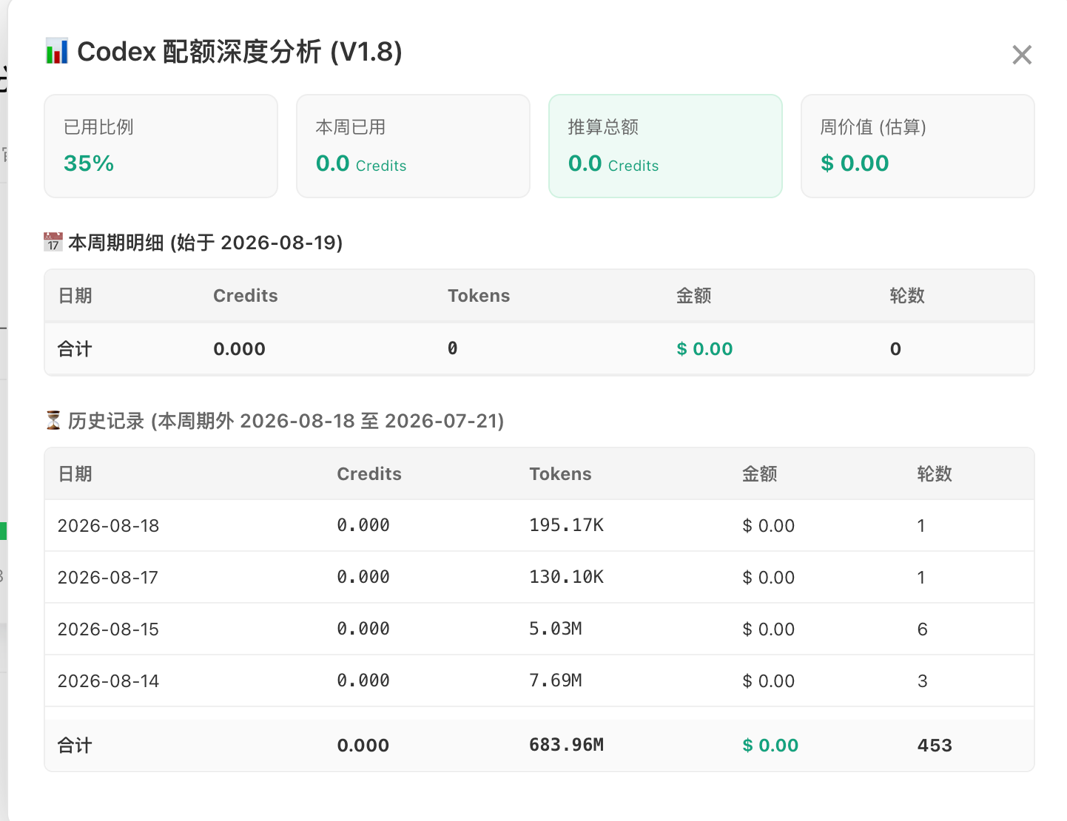
Task: Click the 轮数 header in current cycle table
Action: tap(907, 296)
